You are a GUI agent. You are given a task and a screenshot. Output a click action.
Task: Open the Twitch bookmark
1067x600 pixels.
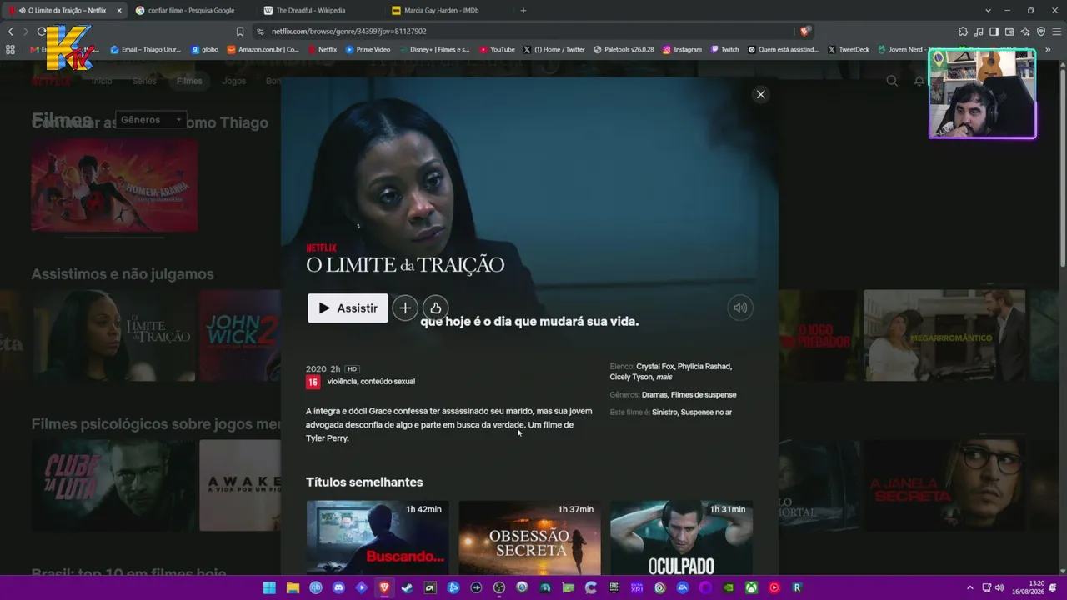tap(724, 49)
